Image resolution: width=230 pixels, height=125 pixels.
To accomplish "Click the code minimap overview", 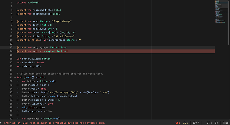I will [x=221, y=11].
